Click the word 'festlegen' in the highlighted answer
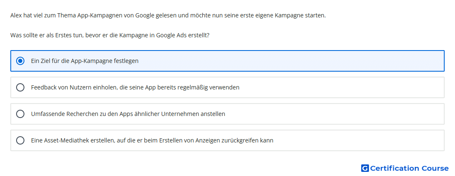Screen dimensions: 455x176 127,61
